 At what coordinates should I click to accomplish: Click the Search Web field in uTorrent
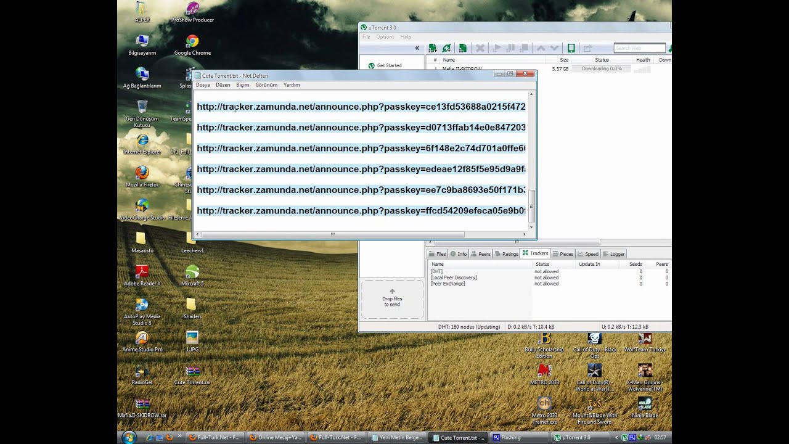tap(639, 48)
